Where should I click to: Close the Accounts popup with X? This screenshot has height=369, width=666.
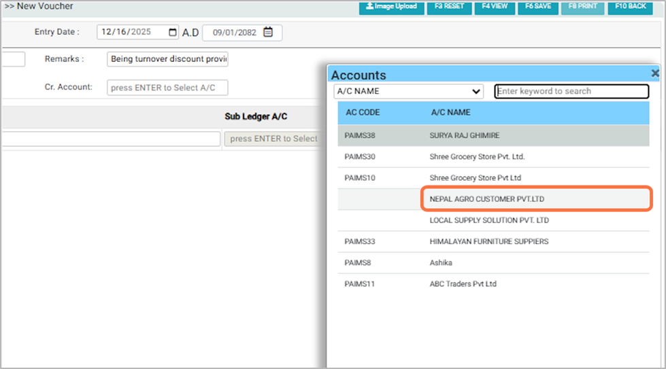[655, 73]
